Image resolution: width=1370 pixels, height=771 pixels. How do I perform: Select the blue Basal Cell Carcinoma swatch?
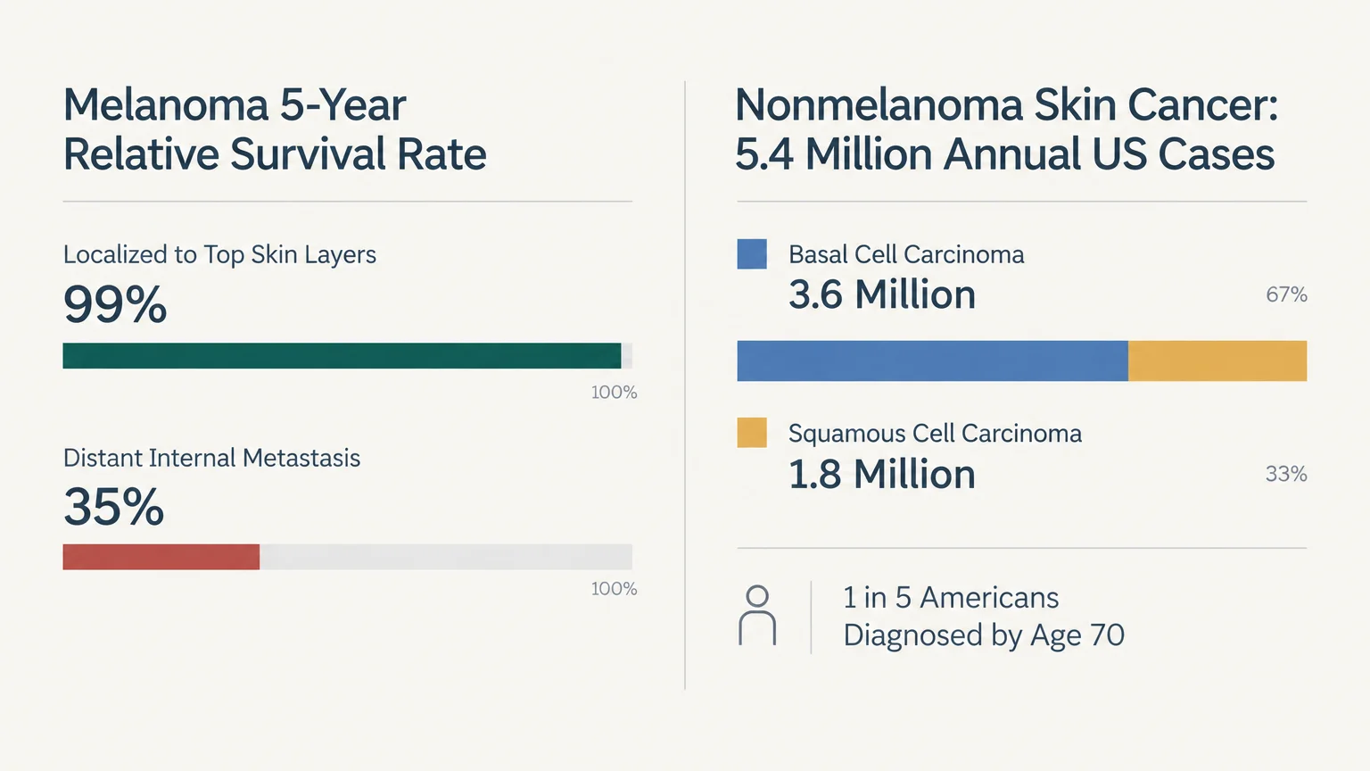(752, 254)
